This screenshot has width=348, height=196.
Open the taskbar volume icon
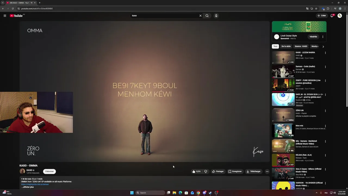(334, 193)
